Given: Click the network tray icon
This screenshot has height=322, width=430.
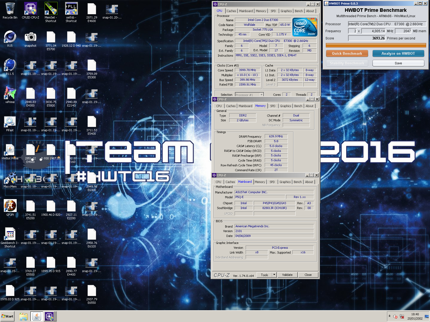Looking at the screenshot, I should [x=402, y=317].
